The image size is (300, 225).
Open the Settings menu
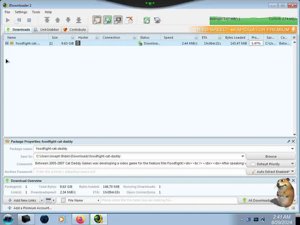click(x=21, y=12)
